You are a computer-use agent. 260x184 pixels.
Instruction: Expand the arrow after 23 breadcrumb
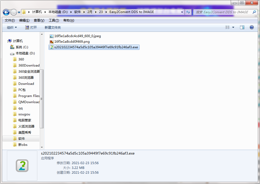point(106,12)
